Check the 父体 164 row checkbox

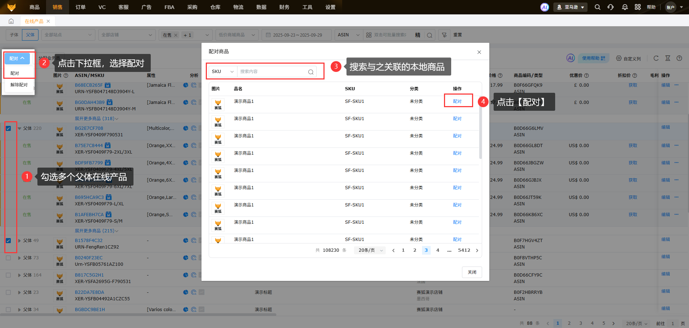(8, 275)
